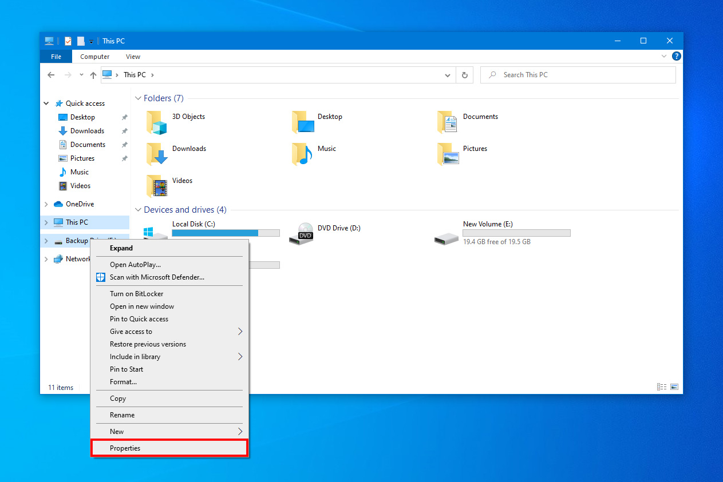723x482 pixels.
Task: Open the Videos folder icon
Action: click(157, 186)
